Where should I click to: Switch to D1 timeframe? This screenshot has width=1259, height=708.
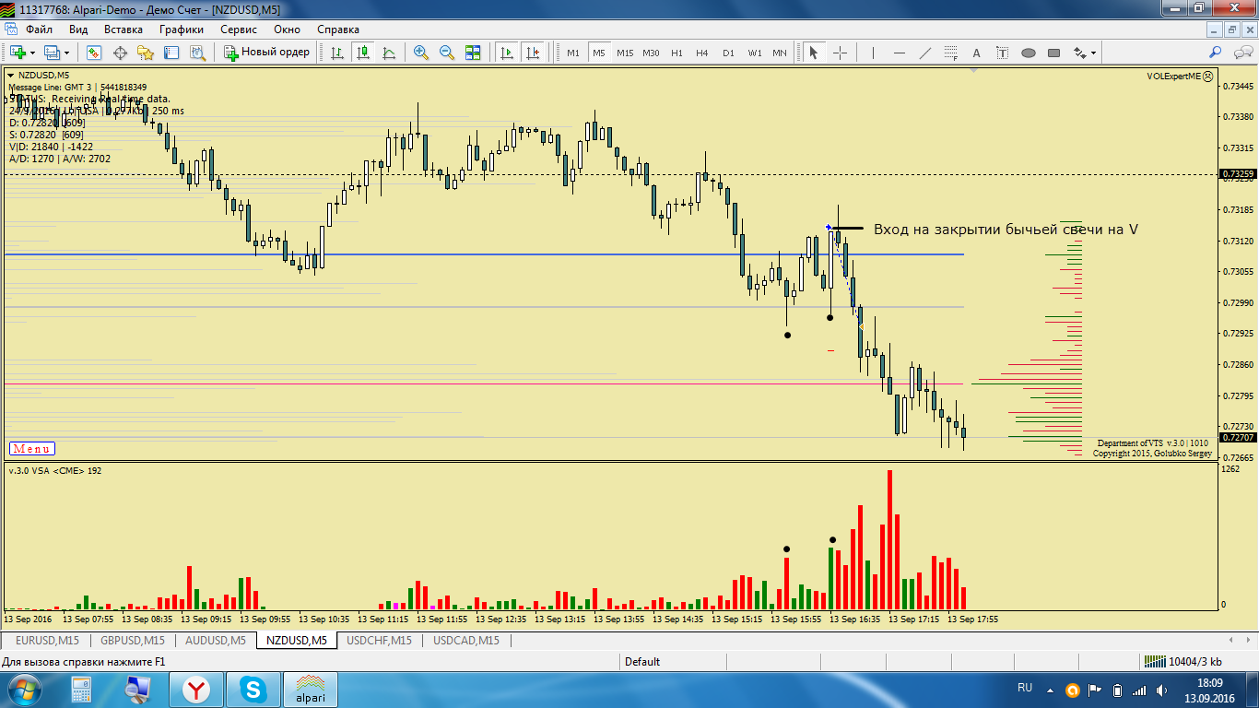728,53
